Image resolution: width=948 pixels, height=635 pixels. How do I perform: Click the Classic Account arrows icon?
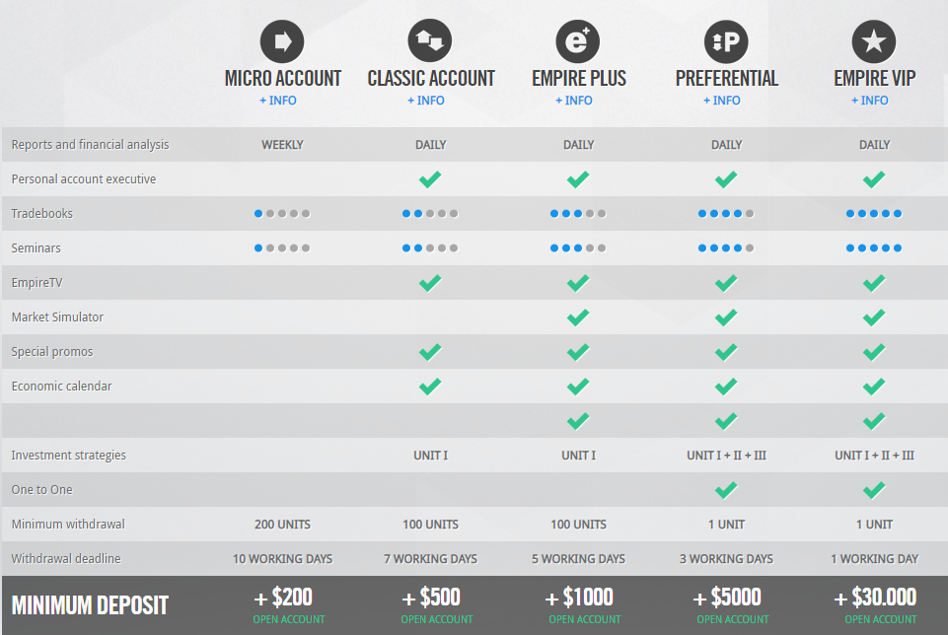[430, 41]
